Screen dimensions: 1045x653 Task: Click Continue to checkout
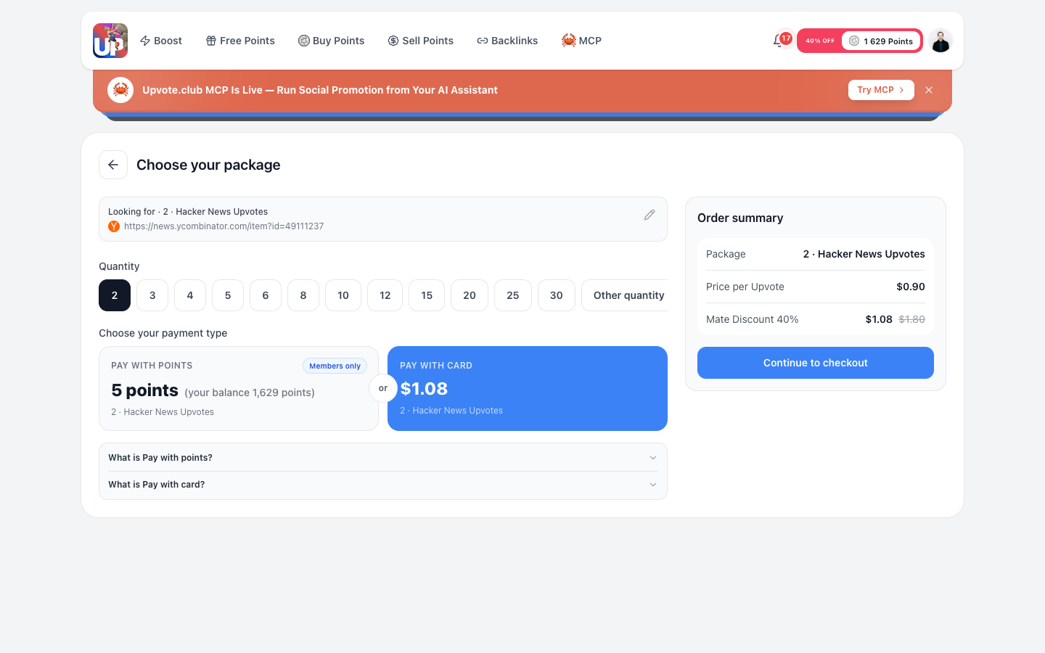click(x=816, y=363)
